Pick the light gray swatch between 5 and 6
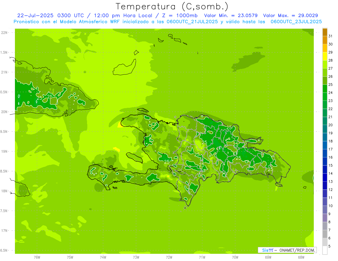The height and width of the screenshot is (261, 338). pos(325,242)
